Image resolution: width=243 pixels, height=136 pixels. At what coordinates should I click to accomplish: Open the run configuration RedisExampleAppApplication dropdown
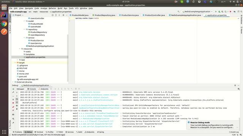[197, 12]
